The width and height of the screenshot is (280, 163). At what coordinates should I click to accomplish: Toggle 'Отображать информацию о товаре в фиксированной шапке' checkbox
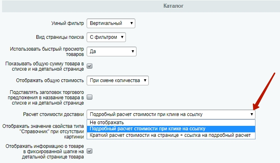click(x=90, y=151)
